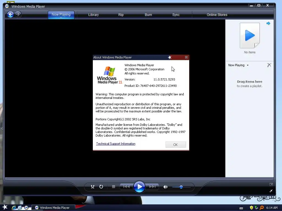The height and width of the screenshot is (211, 282).
Task: Toggle repeat playback
Action: [x=101, y=187]
